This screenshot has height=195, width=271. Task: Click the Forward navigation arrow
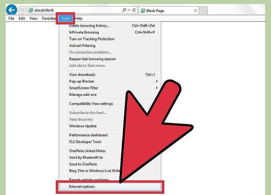tap(22, 10)
